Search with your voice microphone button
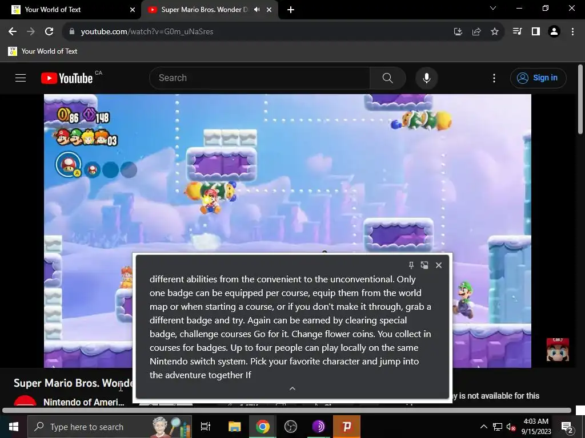585x438 pixels. 426,78
